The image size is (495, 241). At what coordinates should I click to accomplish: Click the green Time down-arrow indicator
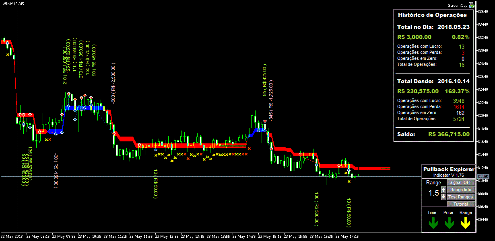[433, 223]
